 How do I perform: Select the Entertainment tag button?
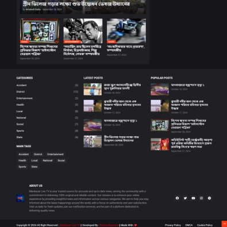pos(55,154)
